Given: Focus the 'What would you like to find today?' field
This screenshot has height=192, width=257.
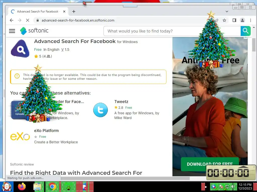Looking at the screenshot, I should tap(172, 31).
